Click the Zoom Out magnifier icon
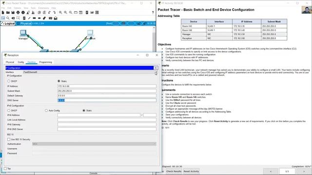The height and width of the screenshot is (175, 312). click(x=71, y=13)
